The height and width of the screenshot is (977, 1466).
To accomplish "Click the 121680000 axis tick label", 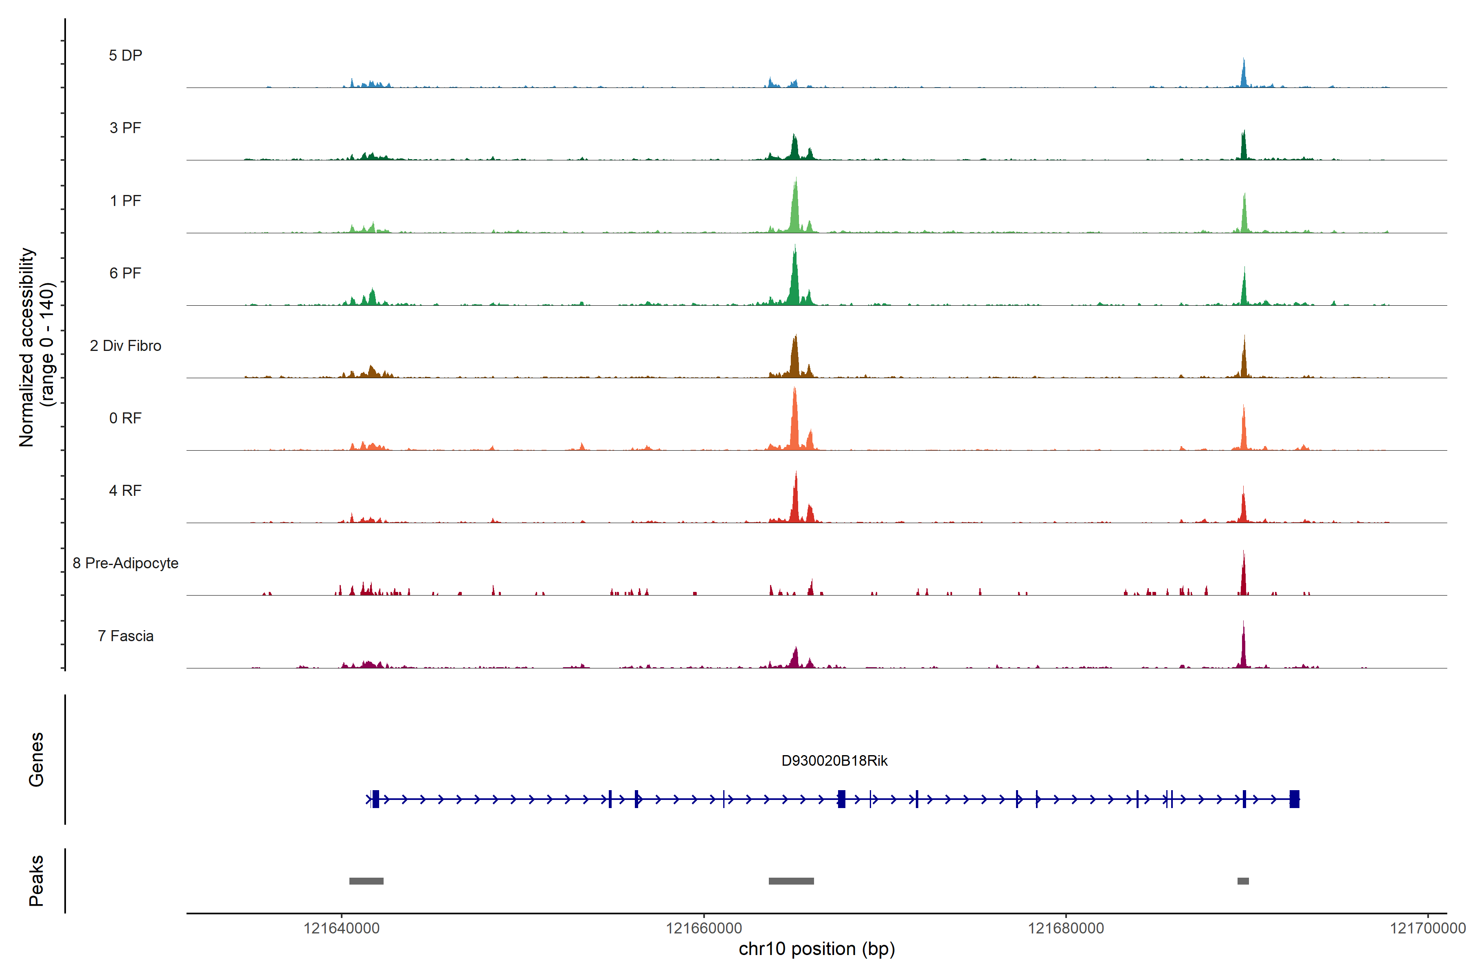I will (1066, 929).
